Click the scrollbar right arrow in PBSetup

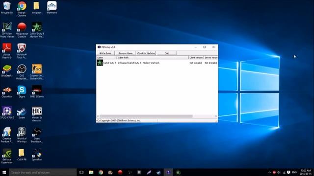(216, 116)
